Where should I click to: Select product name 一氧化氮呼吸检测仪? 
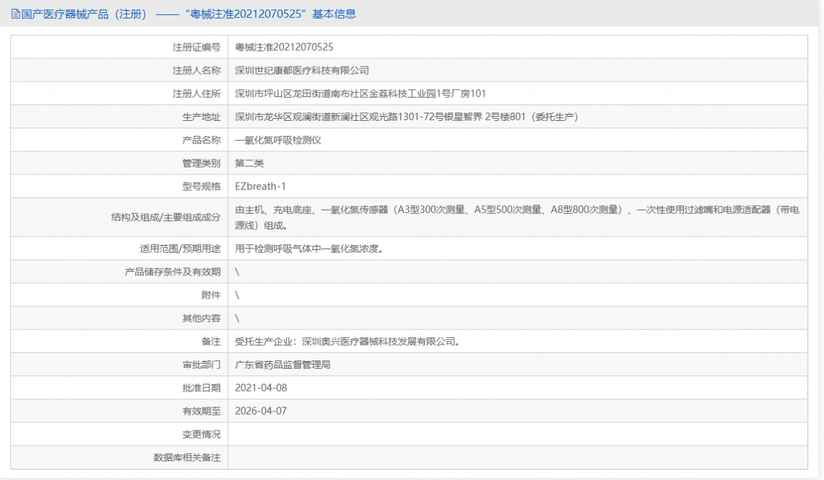pyautogui.click(x=278, y=139)
